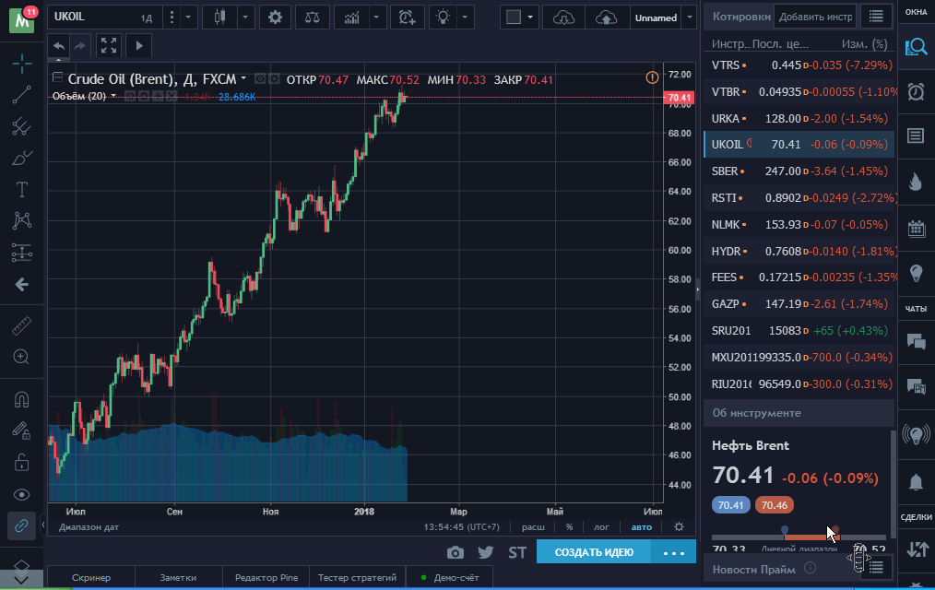Open the alerts clock panel in right sidebar
Screen dimensions: 935x590
[x=916, y=92]
